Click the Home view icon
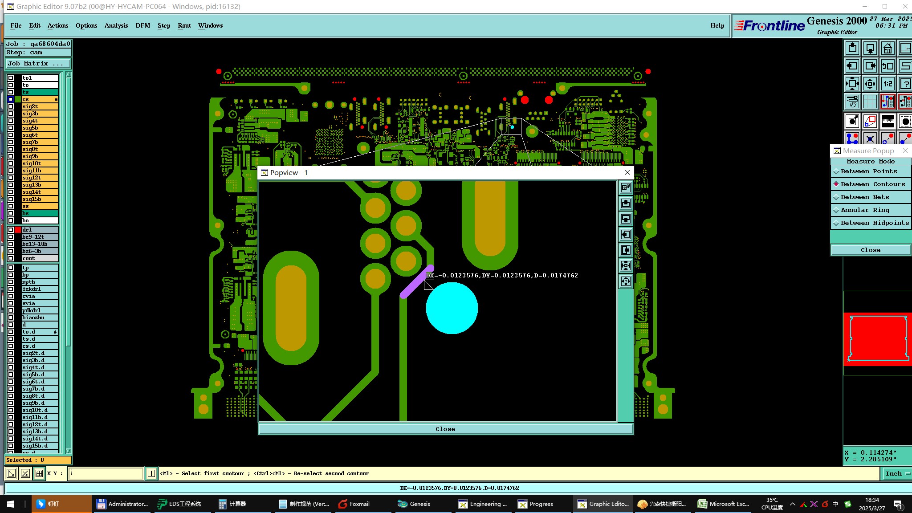Screen dimensions: 912x513 click(x=888, y=48)
